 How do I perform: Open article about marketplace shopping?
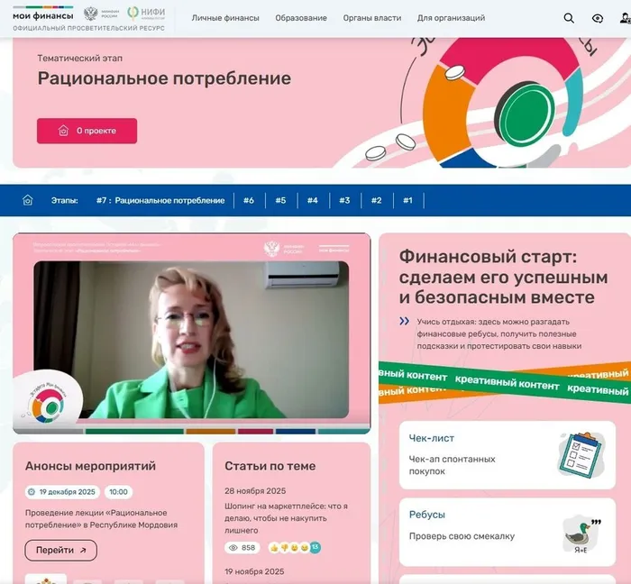(286, 518)
